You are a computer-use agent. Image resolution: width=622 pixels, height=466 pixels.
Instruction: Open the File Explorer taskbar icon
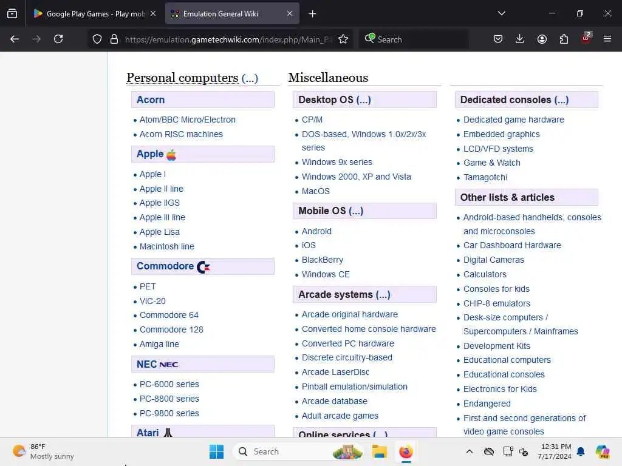pos(379,451)
